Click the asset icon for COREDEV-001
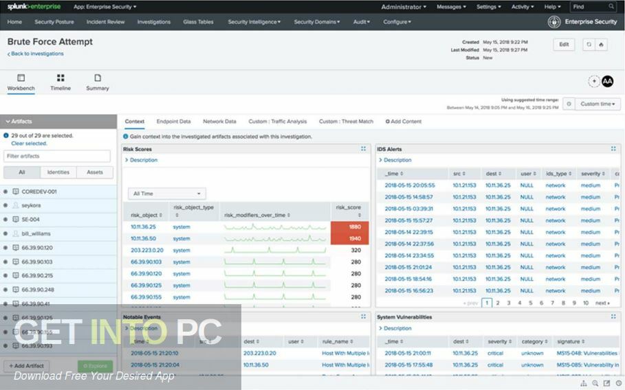 coord(16,192)
